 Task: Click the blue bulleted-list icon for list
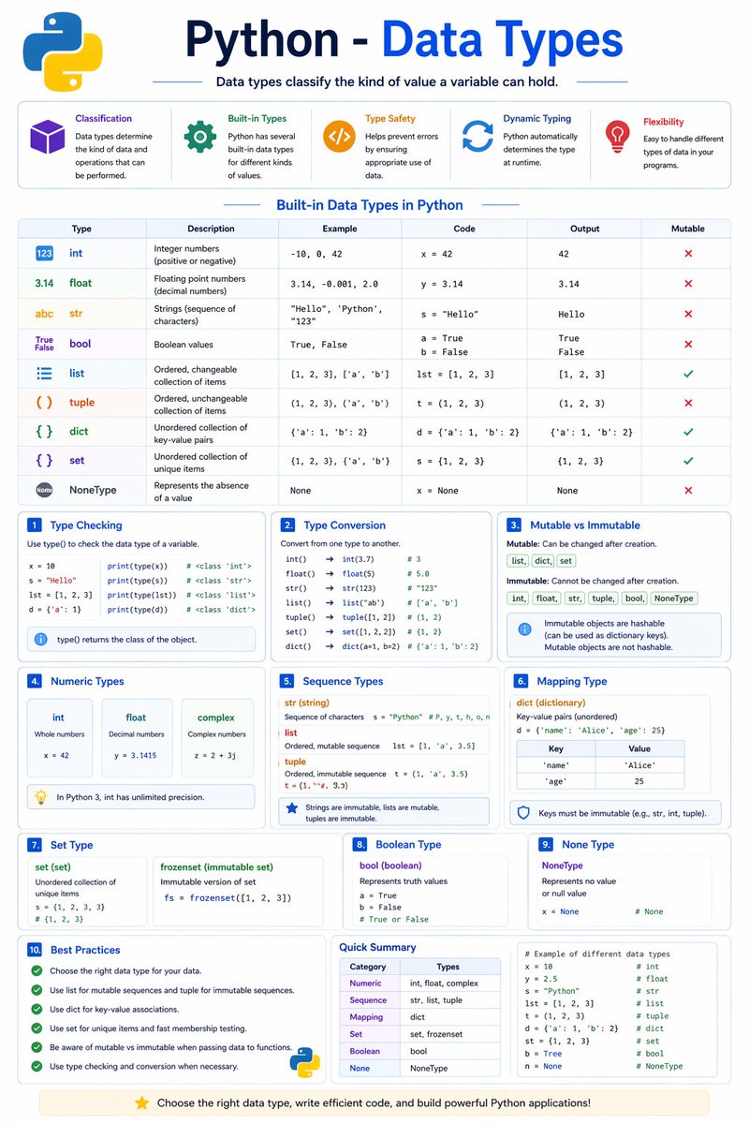(x=45, y=373)
